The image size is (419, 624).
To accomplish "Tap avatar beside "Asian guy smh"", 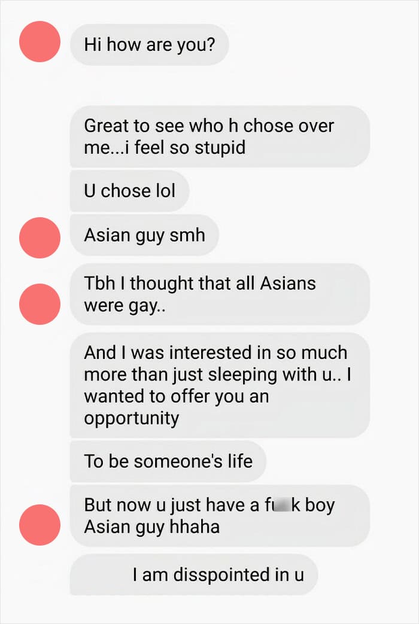I will (x=40, y=238).
